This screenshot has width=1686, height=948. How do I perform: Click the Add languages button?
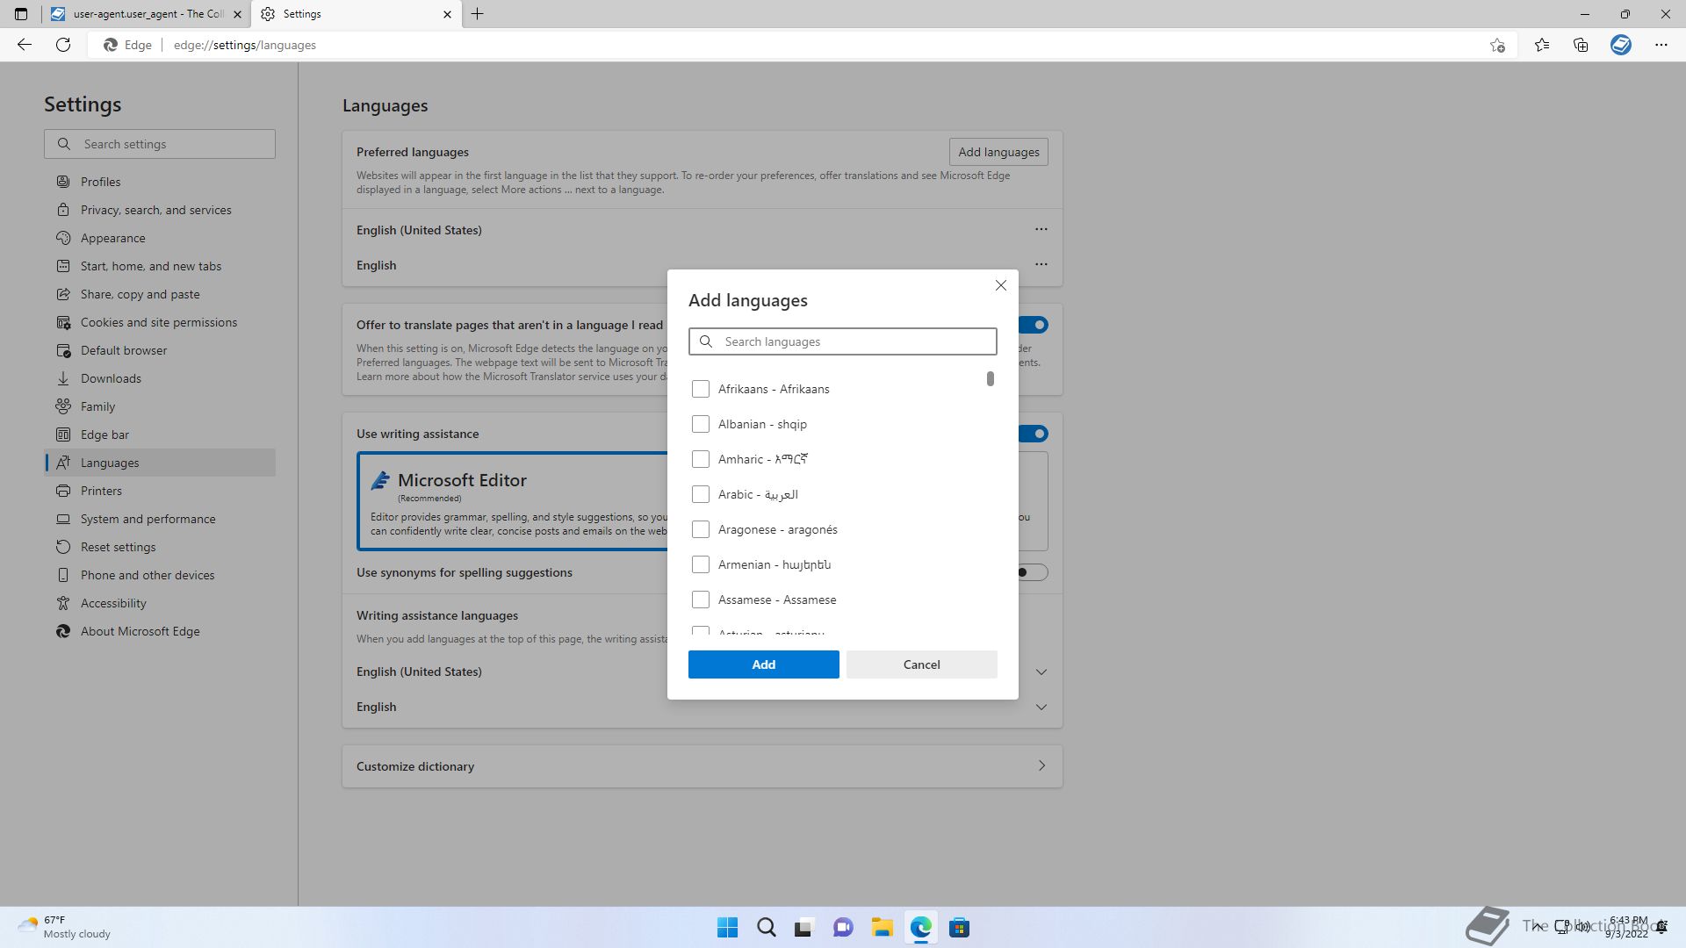(998, 152)
